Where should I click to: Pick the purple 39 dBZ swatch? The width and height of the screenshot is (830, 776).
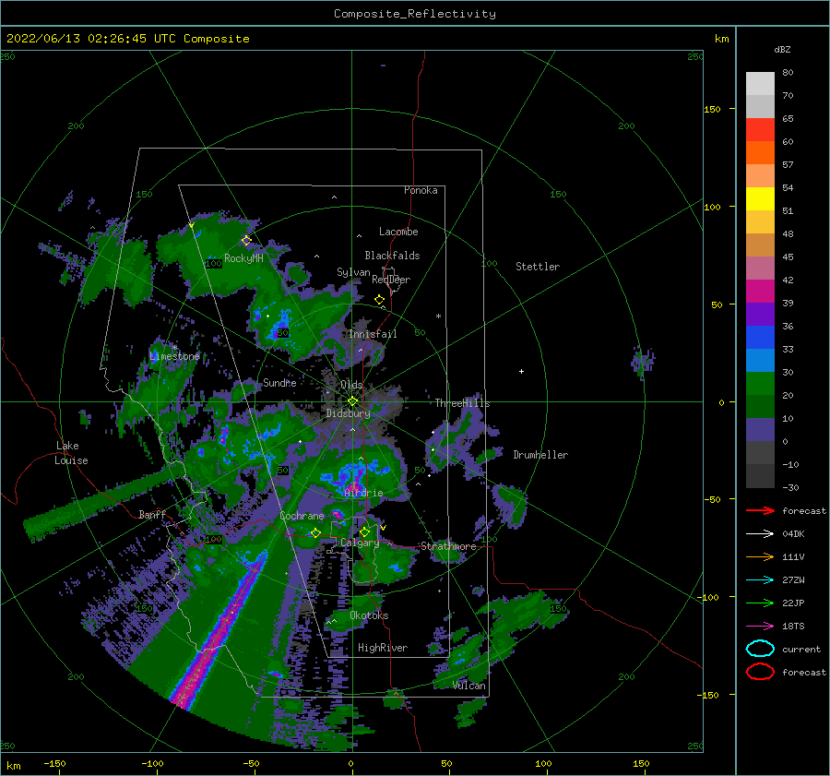click(760, 314)
